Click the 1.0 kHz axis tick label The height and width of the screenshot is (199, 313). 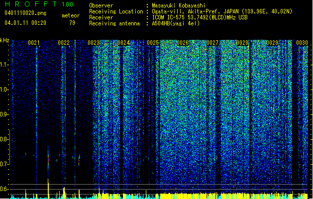coord(4,90)
